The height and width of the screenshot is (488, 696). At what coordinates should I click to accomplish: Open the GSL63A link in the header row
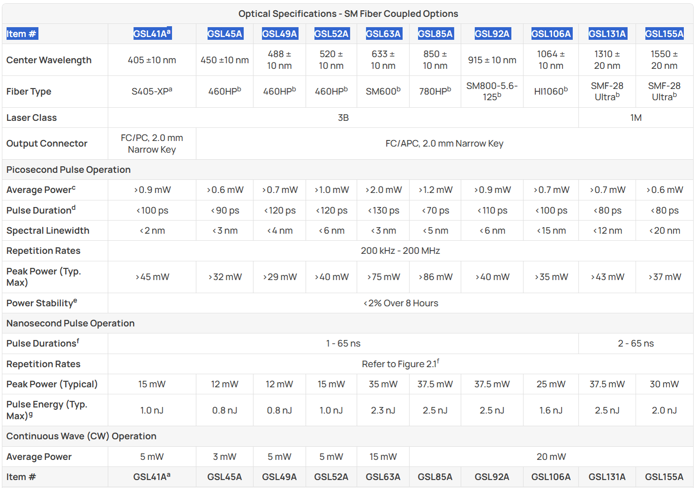383,34
